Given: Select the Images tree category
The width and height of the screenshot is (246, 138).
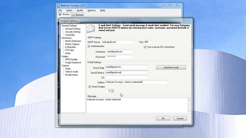Looking at the screenshot, I should click(x=65, y=56).
